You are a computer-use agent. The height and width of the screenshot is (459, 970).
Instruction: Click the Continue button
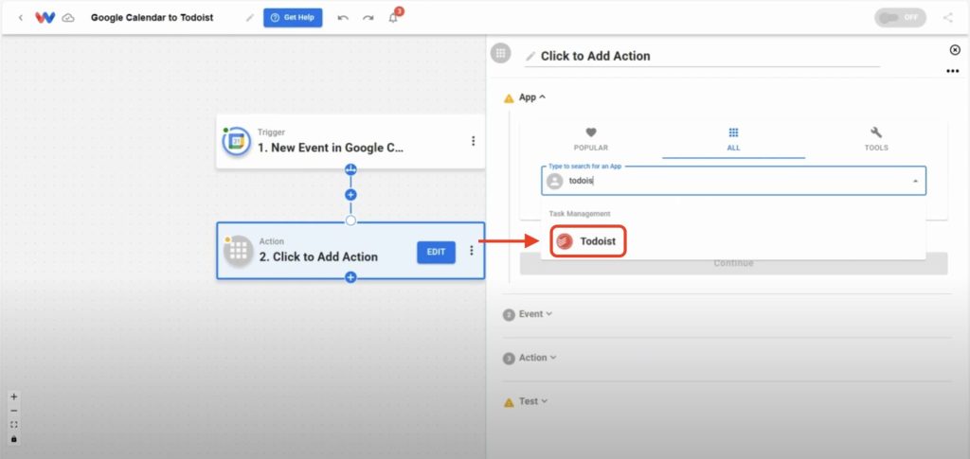[734, 263]
